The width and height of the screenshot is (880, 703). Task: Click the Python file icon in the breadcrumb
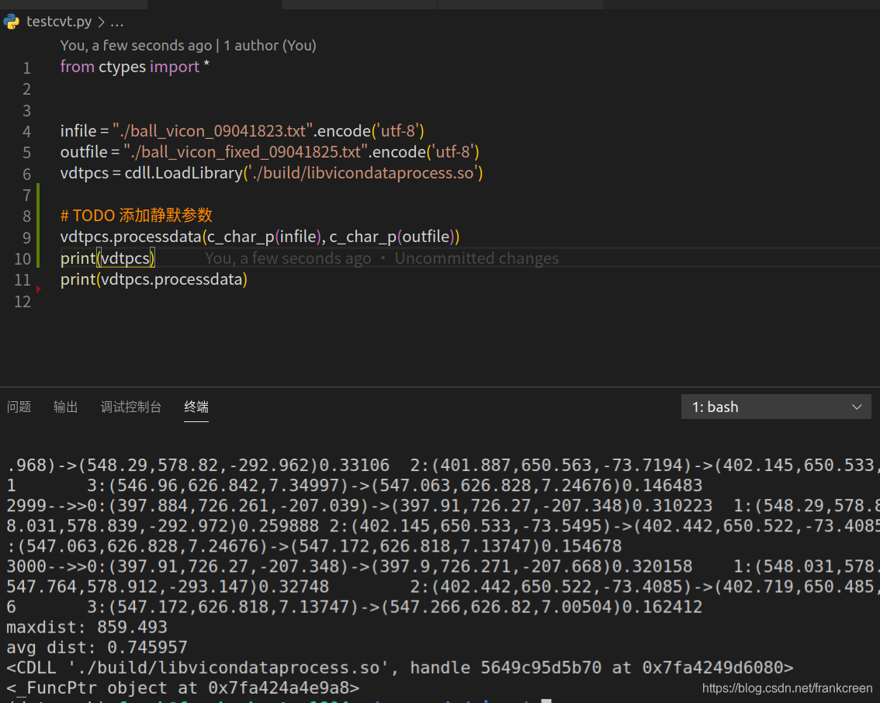coord(12,22)
